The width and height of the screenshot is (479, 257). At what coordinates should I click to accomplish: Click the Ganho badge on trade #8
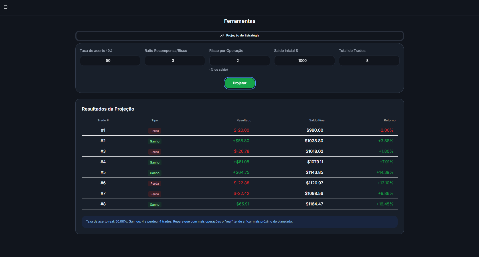coord(155,205)
